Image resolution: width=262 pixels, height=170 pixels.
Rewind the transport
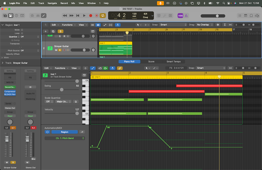65,15
